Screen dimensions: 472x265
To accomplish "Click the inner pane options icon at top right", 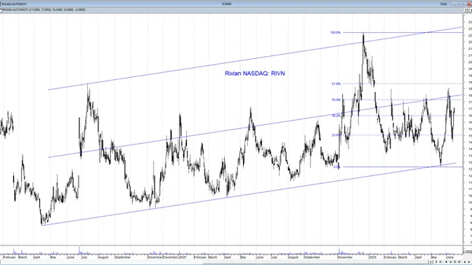I will [x=466, y=10].
